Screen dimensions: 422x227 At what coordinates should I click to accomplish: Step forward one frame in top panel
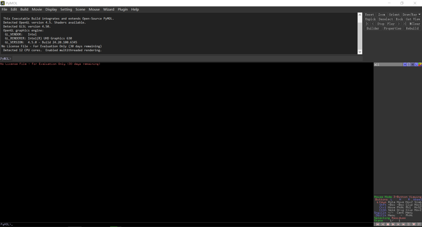(399, 24)
